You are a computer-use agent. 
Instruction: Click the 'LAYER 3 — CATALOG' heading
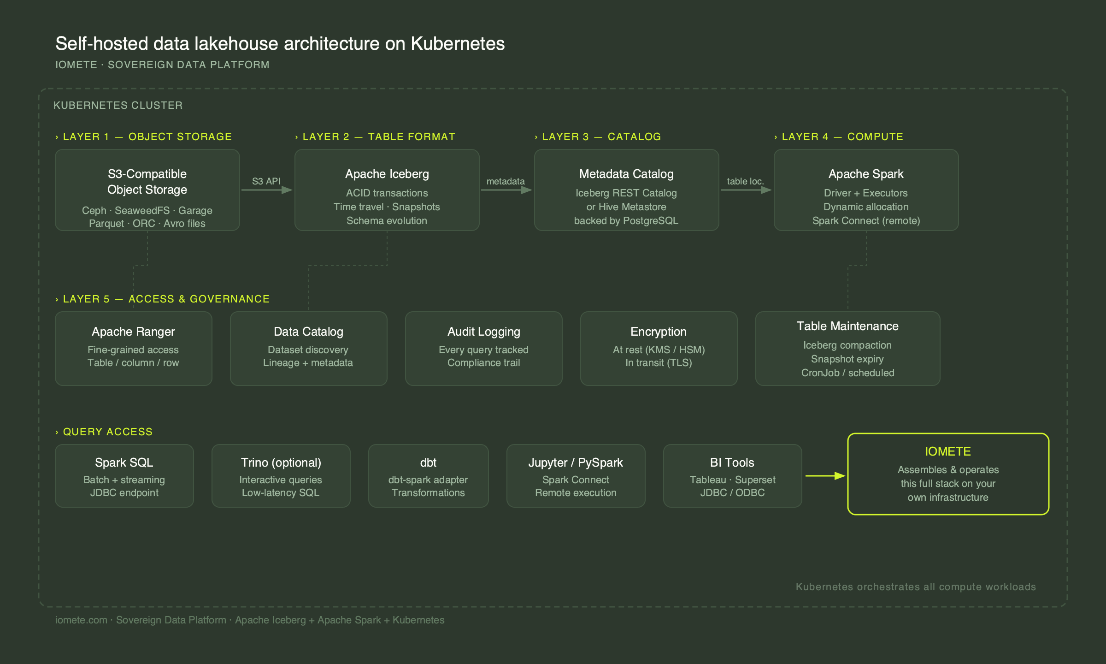click(x=601, y=137)
